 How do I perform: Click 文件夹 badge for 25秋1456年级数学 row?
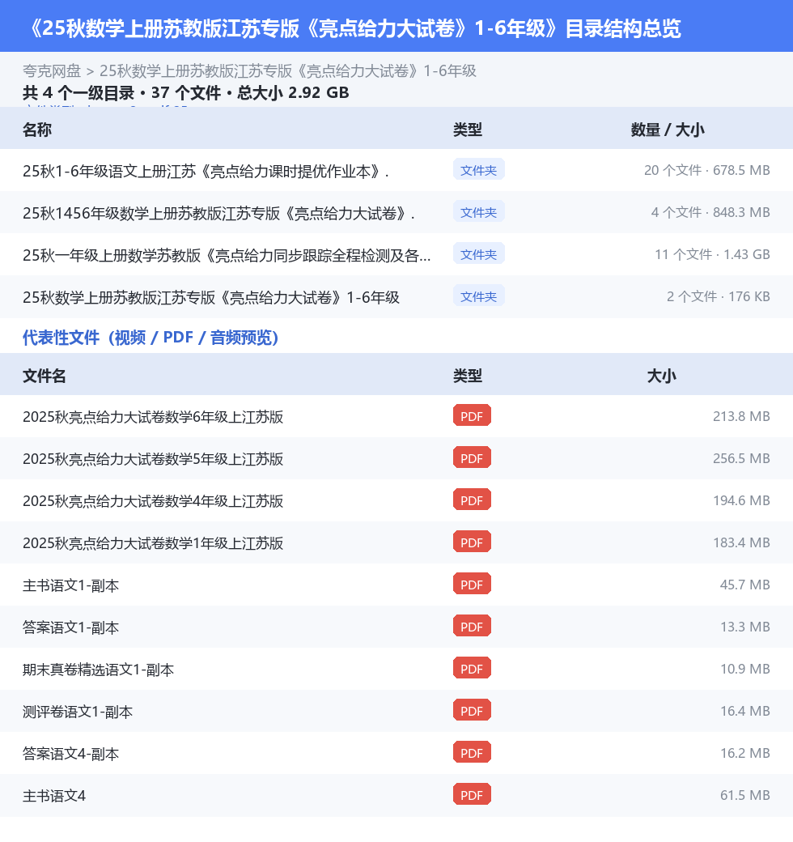pos(478,212)
